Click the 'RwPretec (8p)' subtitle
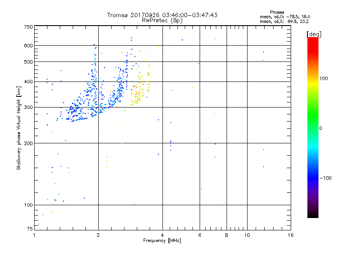342x256 pixels. [x=162, y=20]
